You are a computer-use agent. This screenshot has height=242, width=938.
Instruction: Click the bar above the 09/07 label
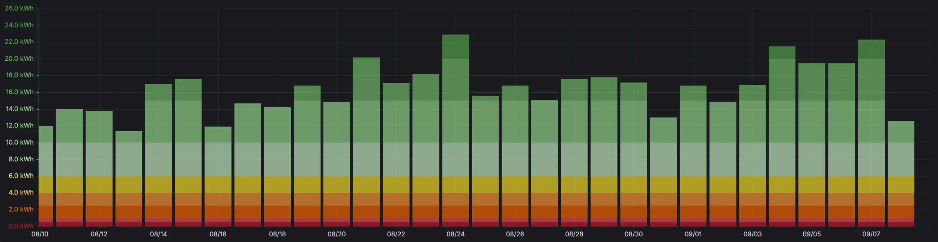[x=871, y=133]
